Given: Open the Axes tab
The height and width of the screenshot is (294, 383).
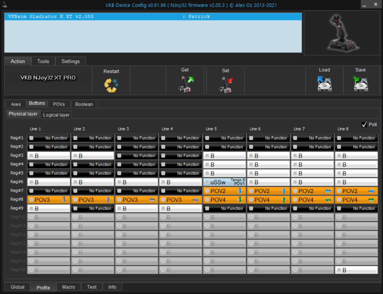Looking at the screenshot, I should pyautogui.click(x=16, y=104).
